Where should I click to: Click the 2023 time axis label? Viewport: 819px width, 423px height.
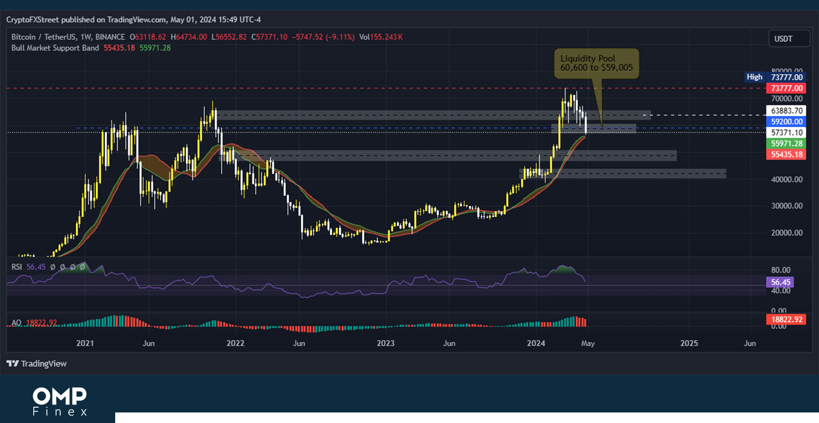pos(386,343)
